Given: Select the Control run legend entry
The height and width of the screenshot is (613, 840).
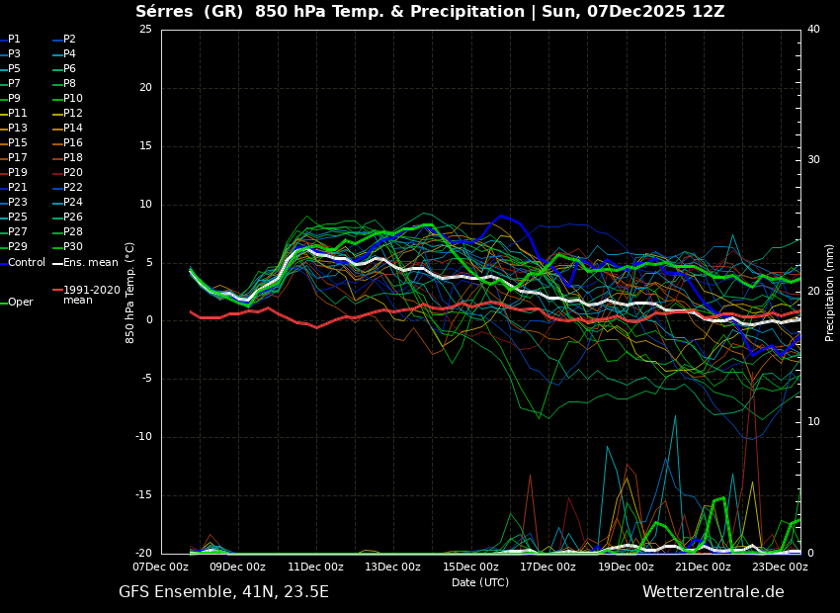Looking at the screenshot, I should coord(27,262).
